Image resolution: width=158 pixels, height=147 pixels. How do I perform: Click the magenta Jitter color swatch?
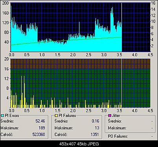(x=110, y=115)
